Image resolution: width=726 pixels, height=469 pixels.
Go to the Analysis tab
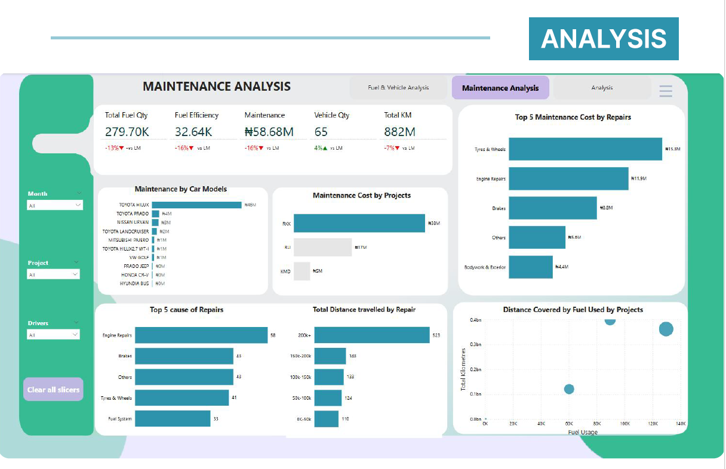click(x=602, y=88)
